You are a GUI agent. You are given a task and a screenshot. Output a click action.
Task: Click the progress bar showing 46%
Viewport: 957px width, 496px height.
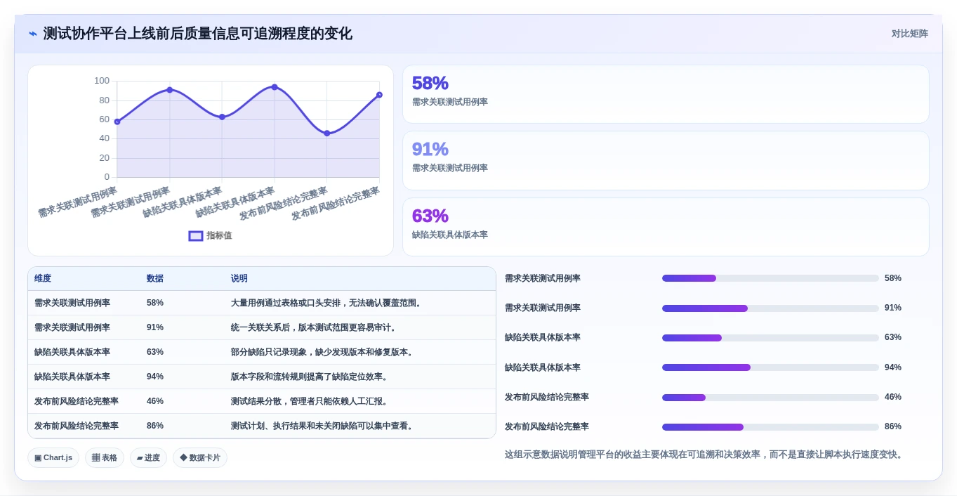(x=770, y=397)
